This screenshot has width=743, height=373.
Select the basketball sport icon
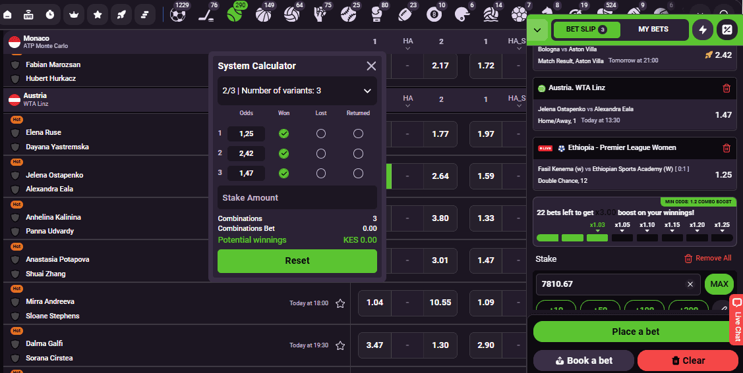pyautogui.click(x=264, y=14)
